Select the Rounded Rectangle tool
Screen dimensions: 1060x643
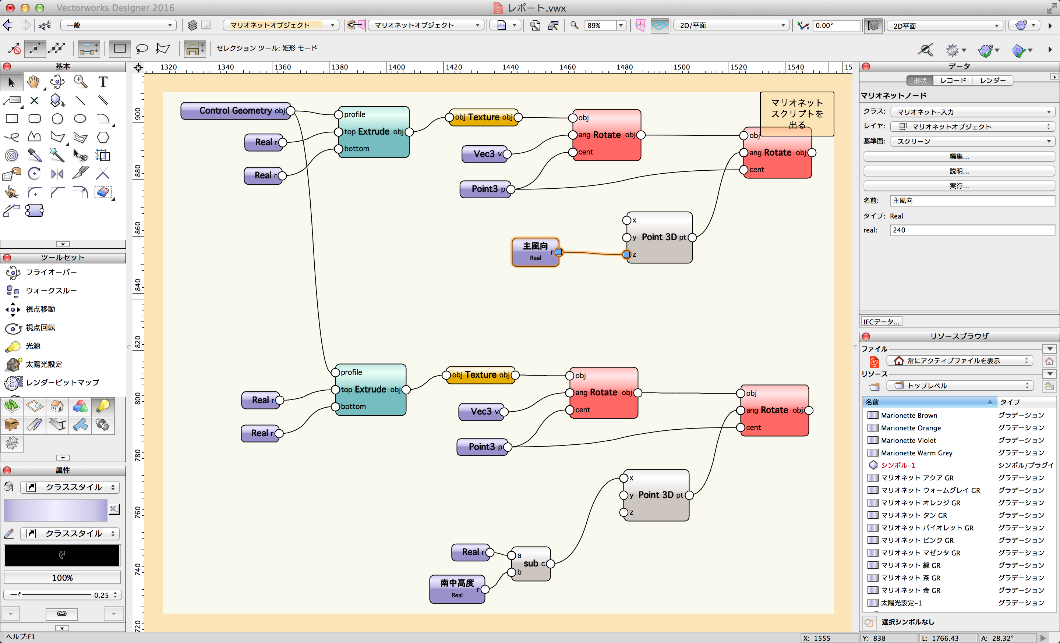tap(35, 118)
